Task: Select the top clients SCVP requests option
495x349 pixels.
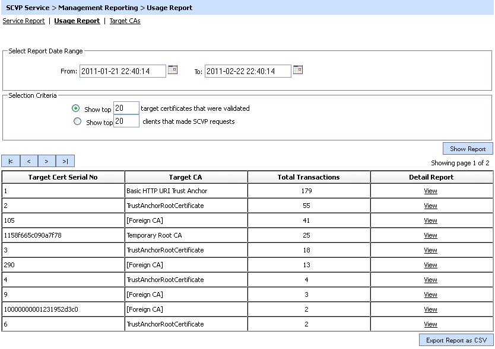Action: coord(77,121)
